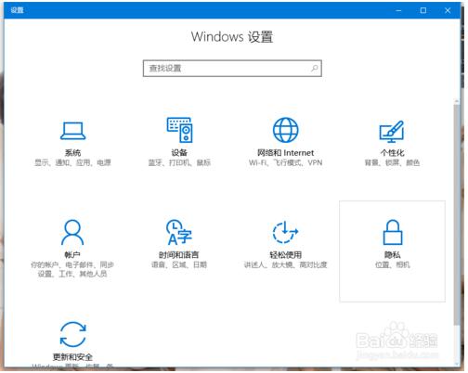468x373 pixels.
Task: Click the 隐私 label text
Action: (x=393, y=255)
